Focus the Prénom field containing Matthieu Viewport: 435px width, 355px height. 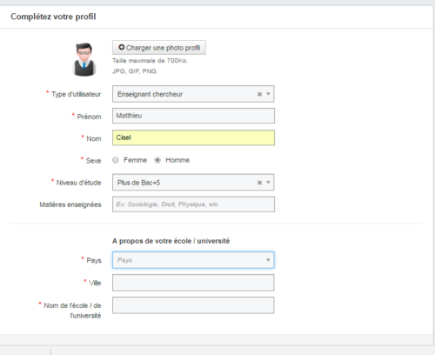coord(193,116)
